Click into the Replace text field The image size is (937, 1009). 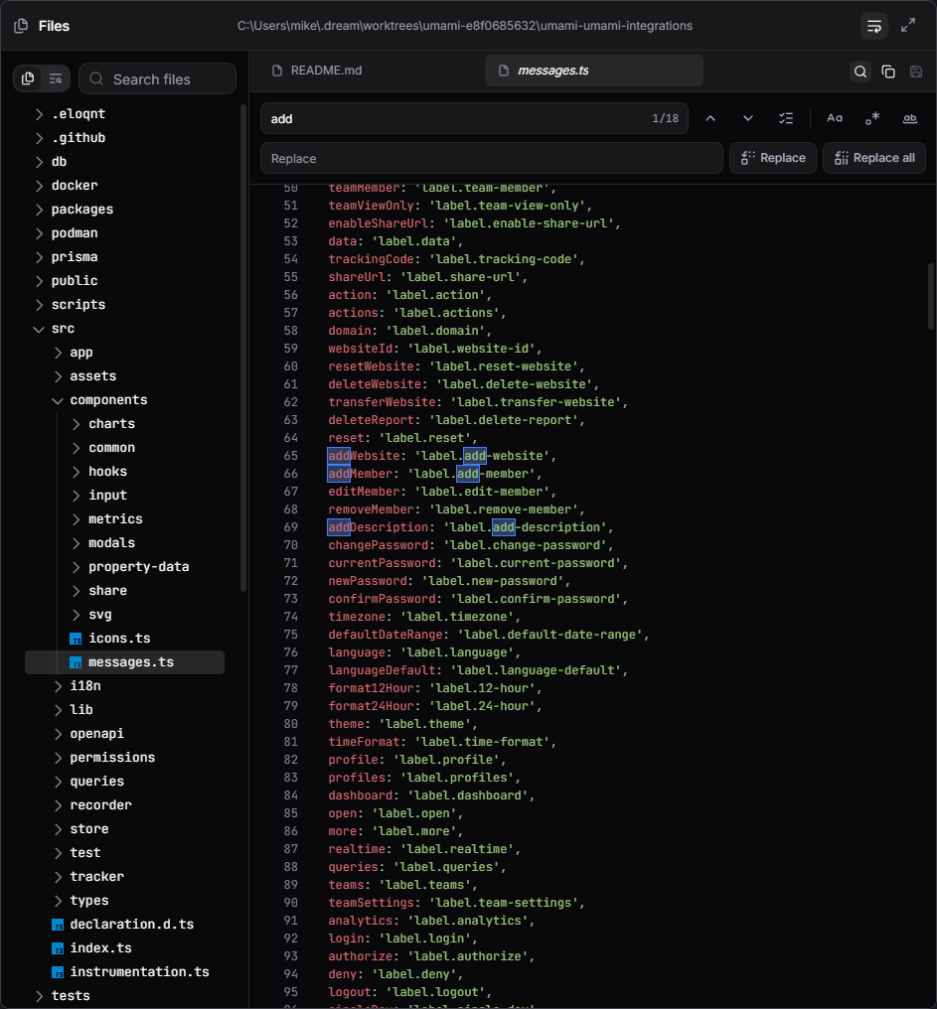coord(492,158)
